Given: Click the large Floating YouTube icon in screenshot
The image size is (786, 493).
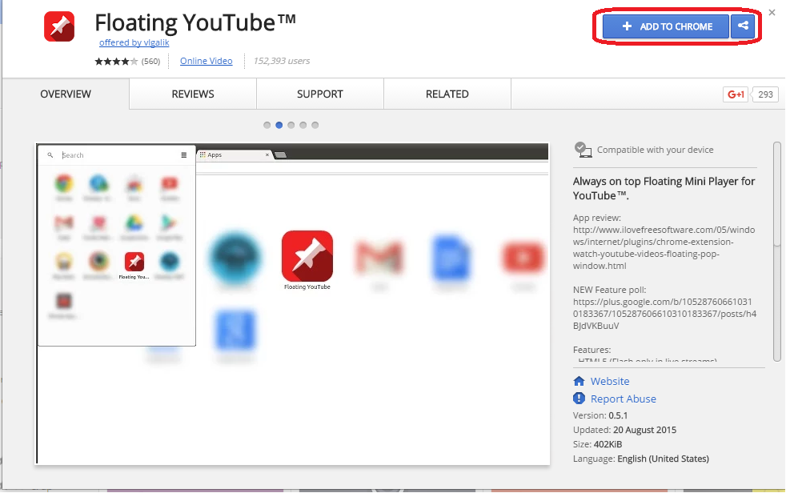Looking at the screenshot, I should click(307, 256).
